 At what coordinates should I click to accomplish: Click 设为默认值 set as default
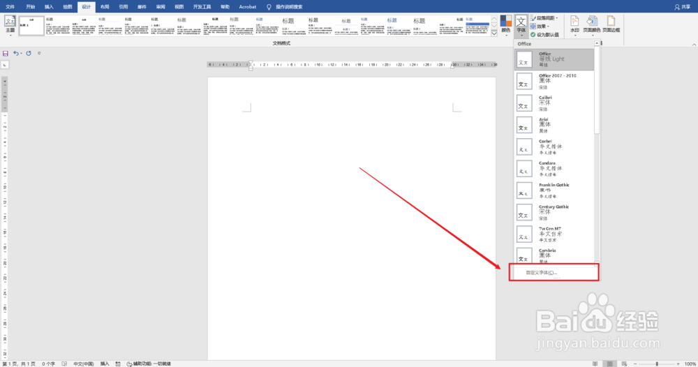544,34
